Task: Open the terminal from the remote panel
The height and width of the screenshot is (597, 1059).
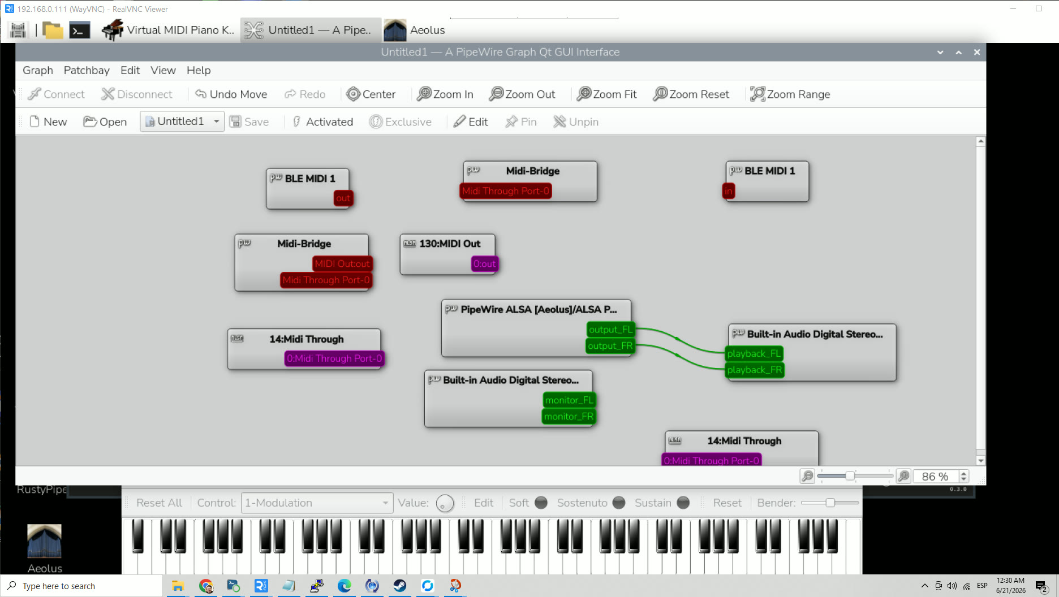Action: [79, 30]
